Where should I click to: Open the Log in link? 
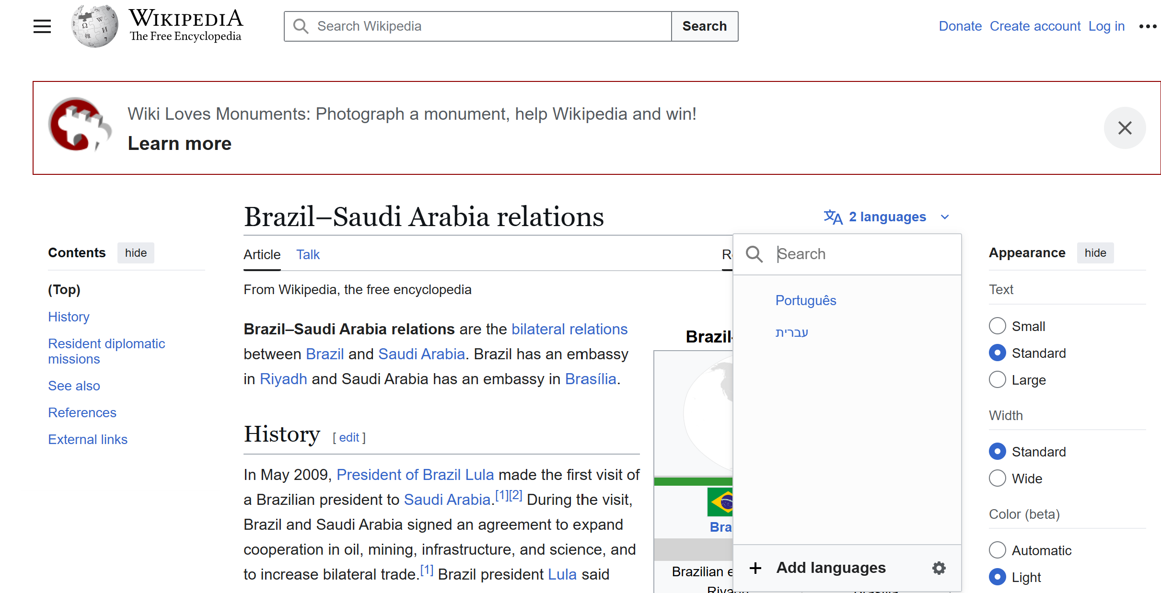tap(1106, 26)
